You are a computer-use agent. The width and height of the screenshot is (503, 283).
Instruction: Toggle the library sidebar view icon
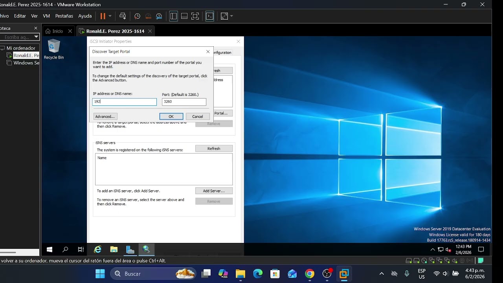[x=173, y=16]
